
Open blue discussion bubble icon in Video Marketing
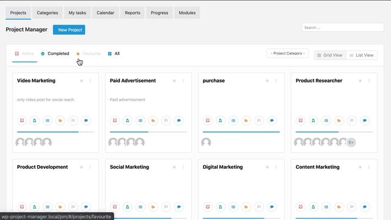coord(86,120)
